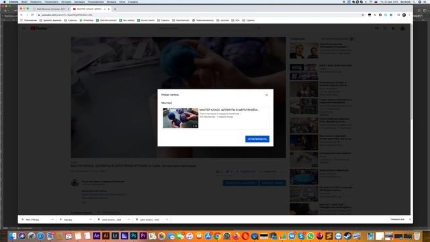This screenshot has width=430, height=242.
Task: Open the WhatsApp bookmark in bookmarks bar
Action: [x=87, y=20]
